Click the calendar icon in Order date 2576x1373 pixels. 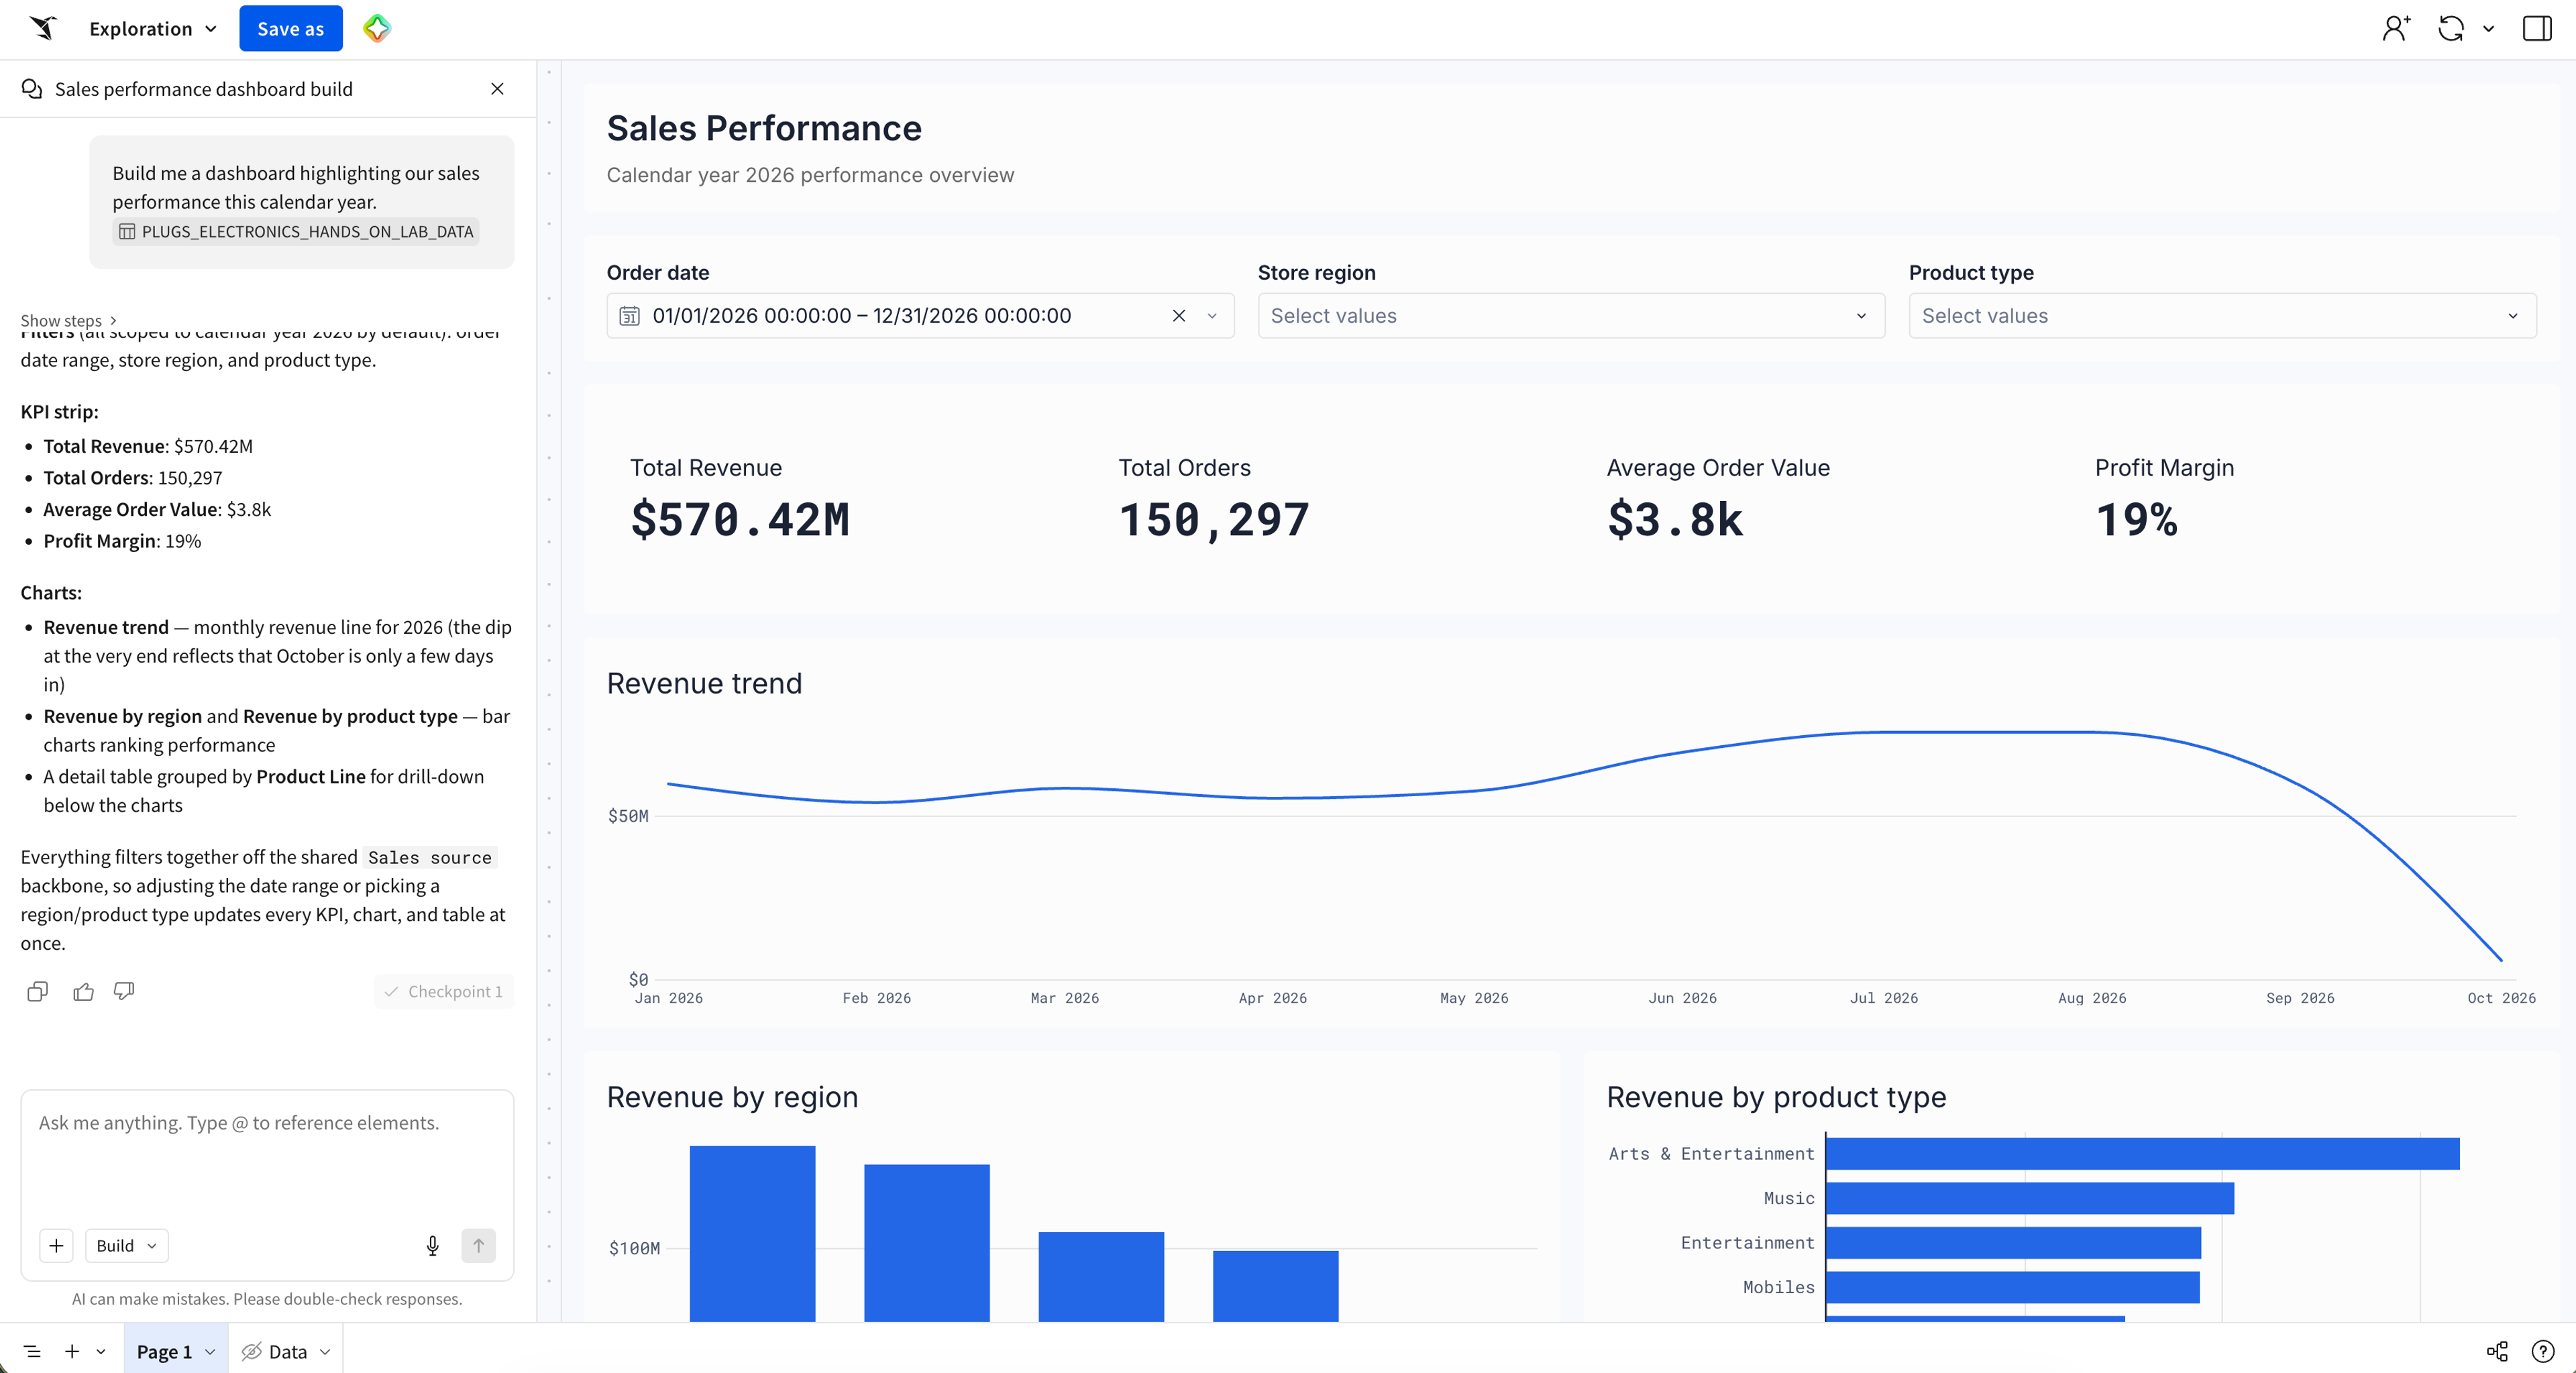(629, 315)
